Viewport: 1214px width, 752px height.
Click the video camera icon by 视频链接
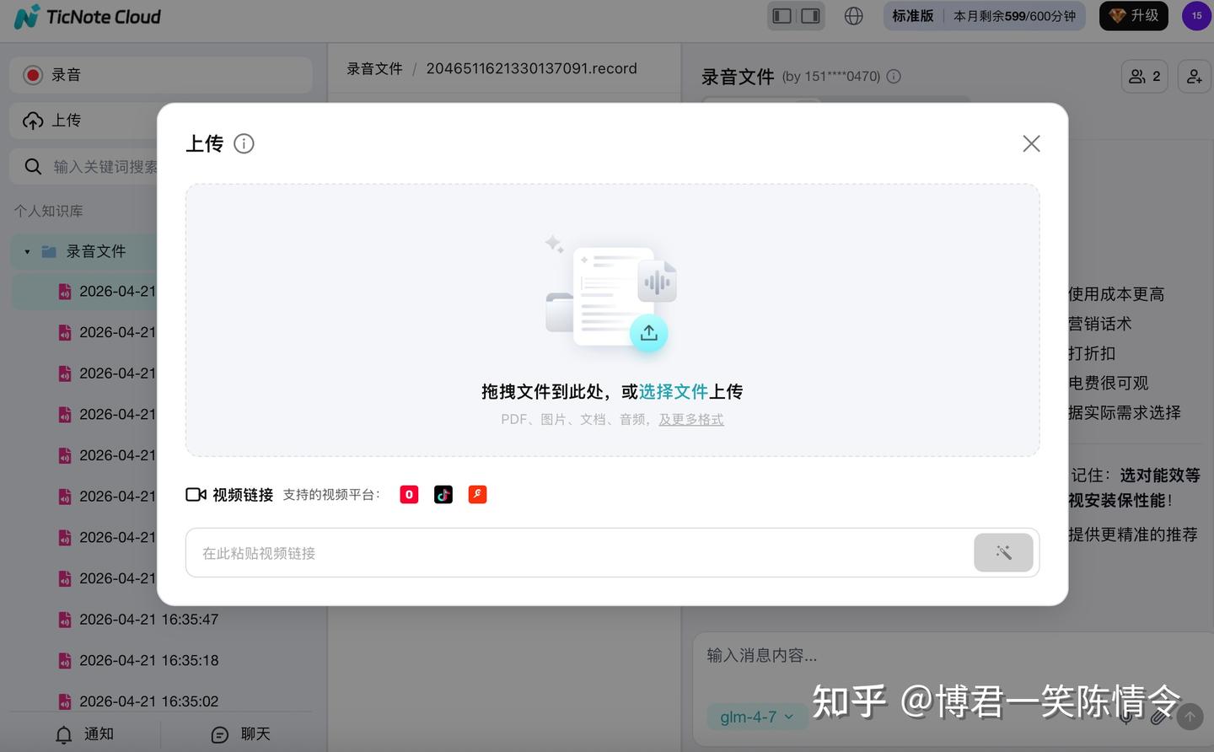tap(196, 495)
